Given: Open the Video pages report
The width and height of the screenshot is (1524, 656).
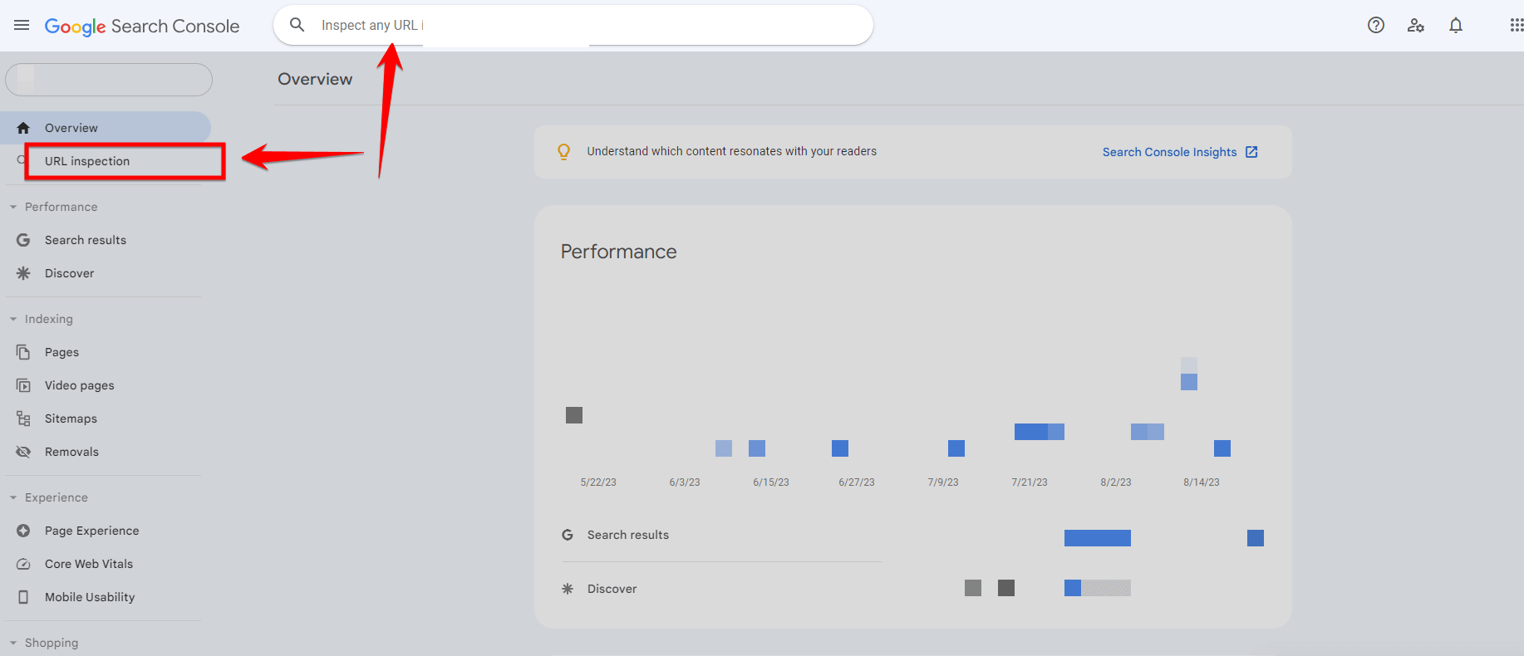Looking at the screenshot, I should (80, 385).
